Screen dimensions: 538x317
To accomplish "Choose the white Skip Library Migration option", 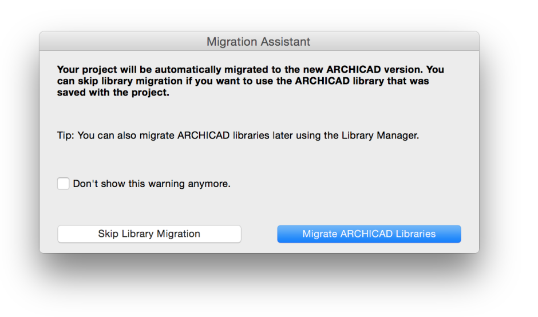I will click(x=149, y=234).
